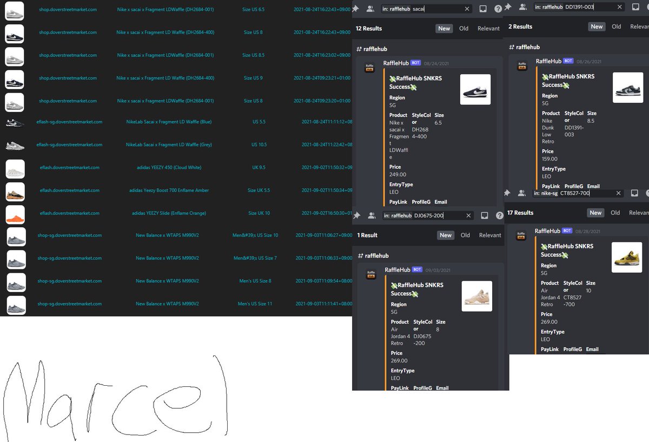Show member list in CT8527-700 search panel
This screenshot has width=649, height=442.
(522, 193)
